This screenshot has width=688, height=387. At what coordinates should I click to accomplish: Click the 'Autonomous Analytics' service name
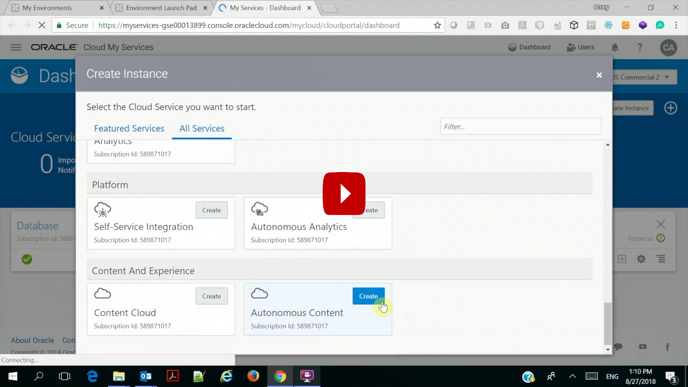click(x=299, y=227)
